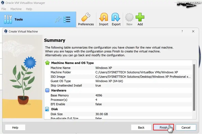
Task: Select the Machine Folder row
Action: click(118, 72)
